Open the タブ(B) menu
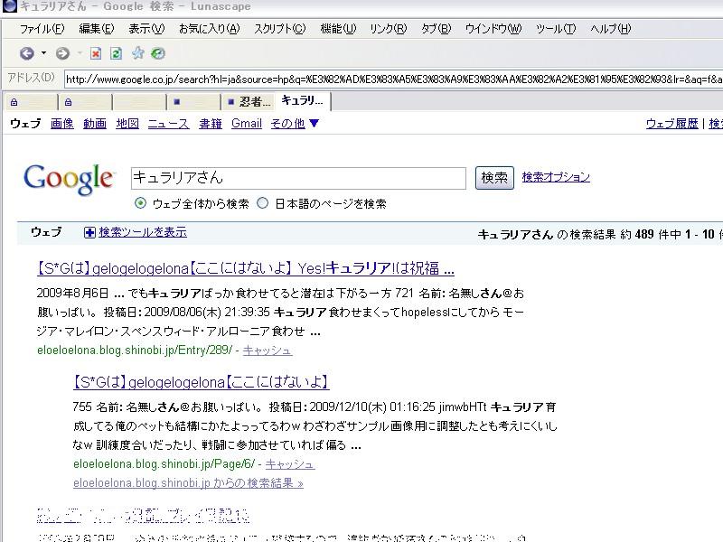This screenshot has height=542, width=723. 436,29
